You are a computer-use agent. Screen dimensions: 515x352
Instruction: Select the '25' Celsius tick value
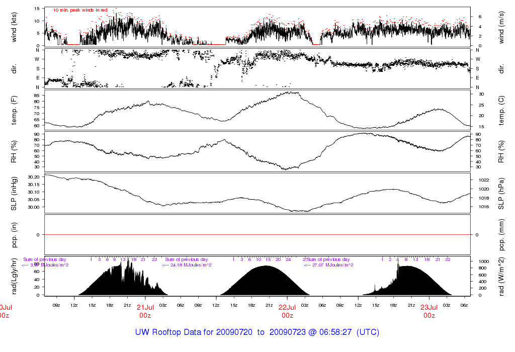tap(481, 105)
